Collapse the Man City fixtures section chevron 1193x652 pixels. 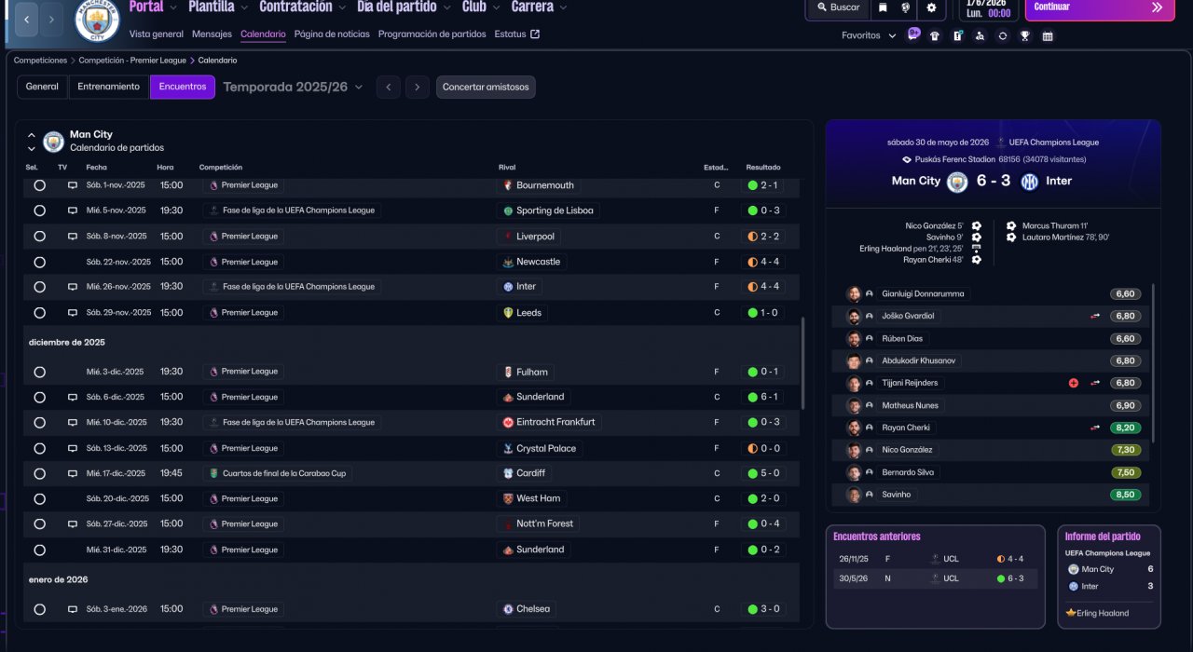pyautogui.click(x=31, y=135)
